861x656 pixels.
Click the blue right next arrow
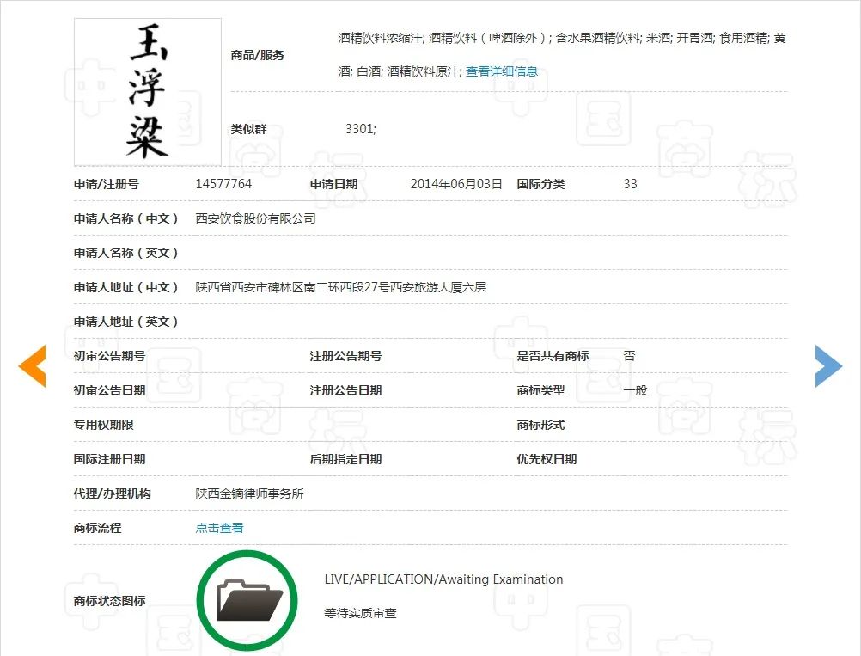[828, 365]
